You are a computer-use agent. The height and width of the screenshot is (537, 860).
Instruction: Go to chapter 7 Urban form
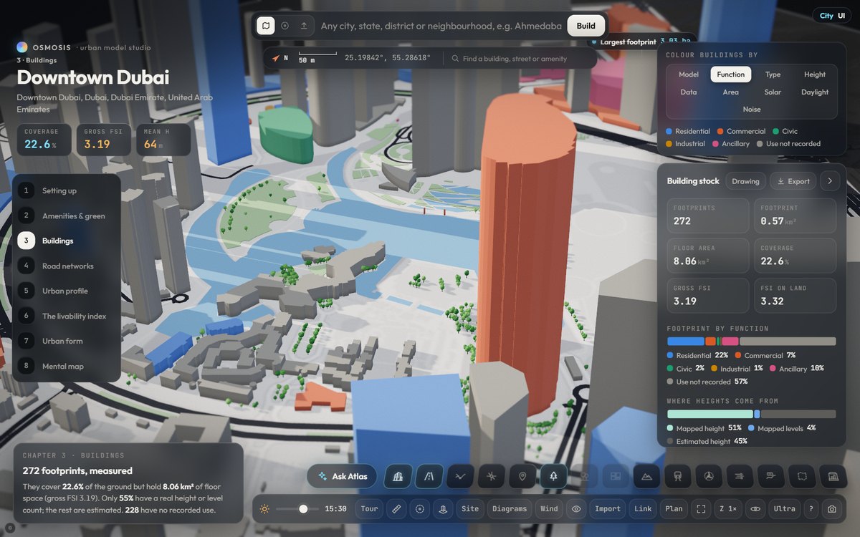pos(67,341)
